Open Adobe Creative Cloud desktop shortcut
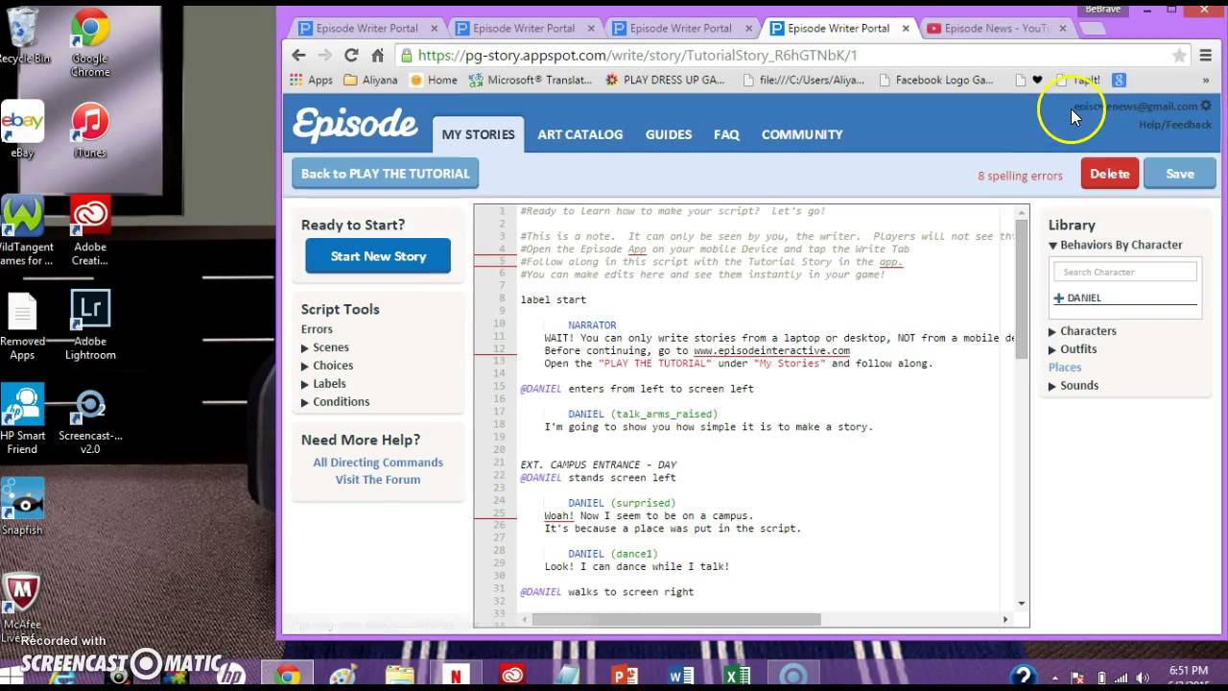The height and width of the screenshot is (691, 1228). [90, 230]
